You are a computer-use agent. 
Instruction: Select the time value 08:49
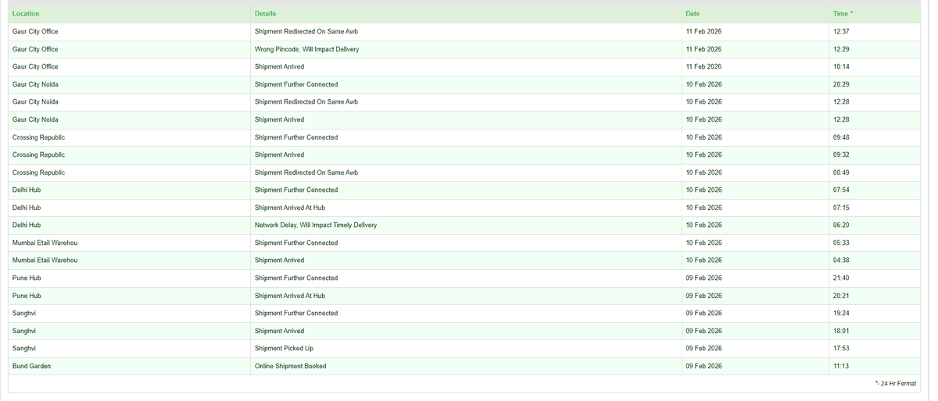pyautogui.click(x=842, y=172)
